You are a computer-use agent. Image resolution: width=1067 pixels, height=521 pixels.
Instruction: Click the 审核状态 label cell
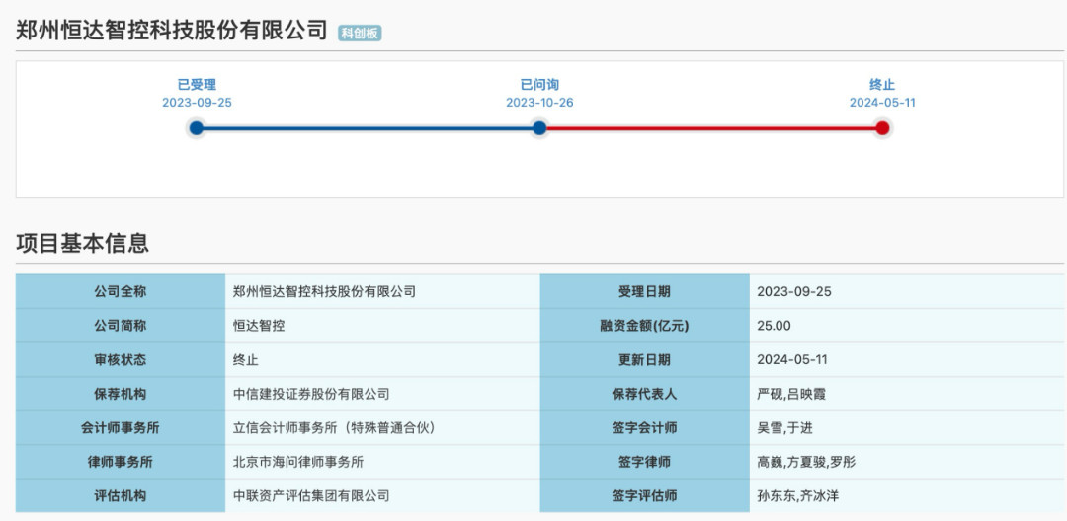tap(121, 359)
